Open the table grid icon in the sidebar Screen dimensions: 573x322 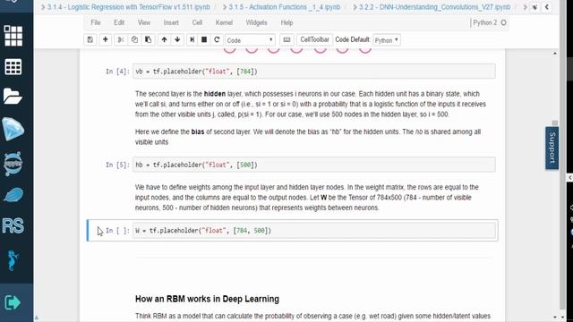point(13,67)
